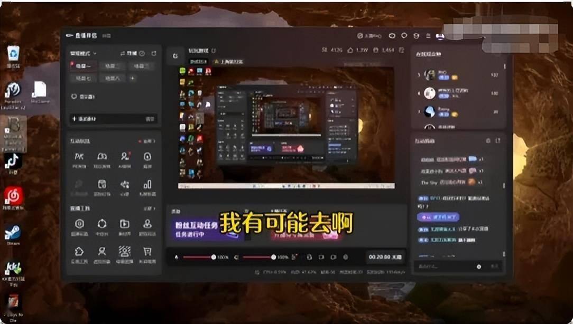Screen dimensions: 573x324
Task: Click the clock icon in scene panel header
Action: point(142,53)
